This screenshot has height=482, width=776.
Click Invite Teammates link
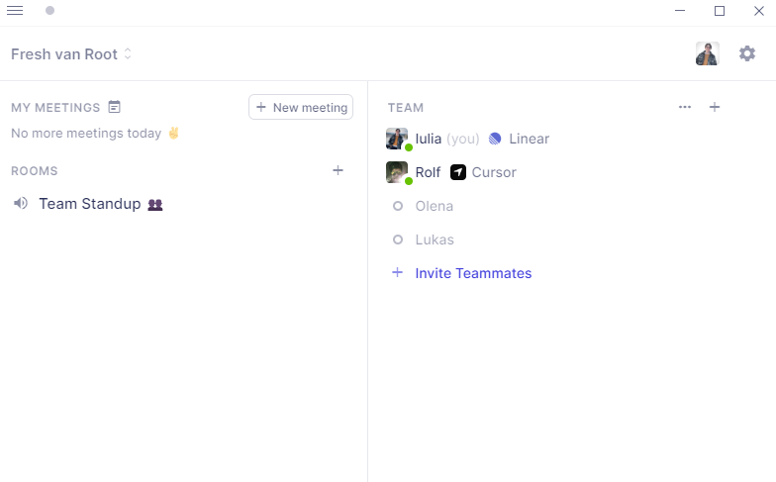coord(473,273)
